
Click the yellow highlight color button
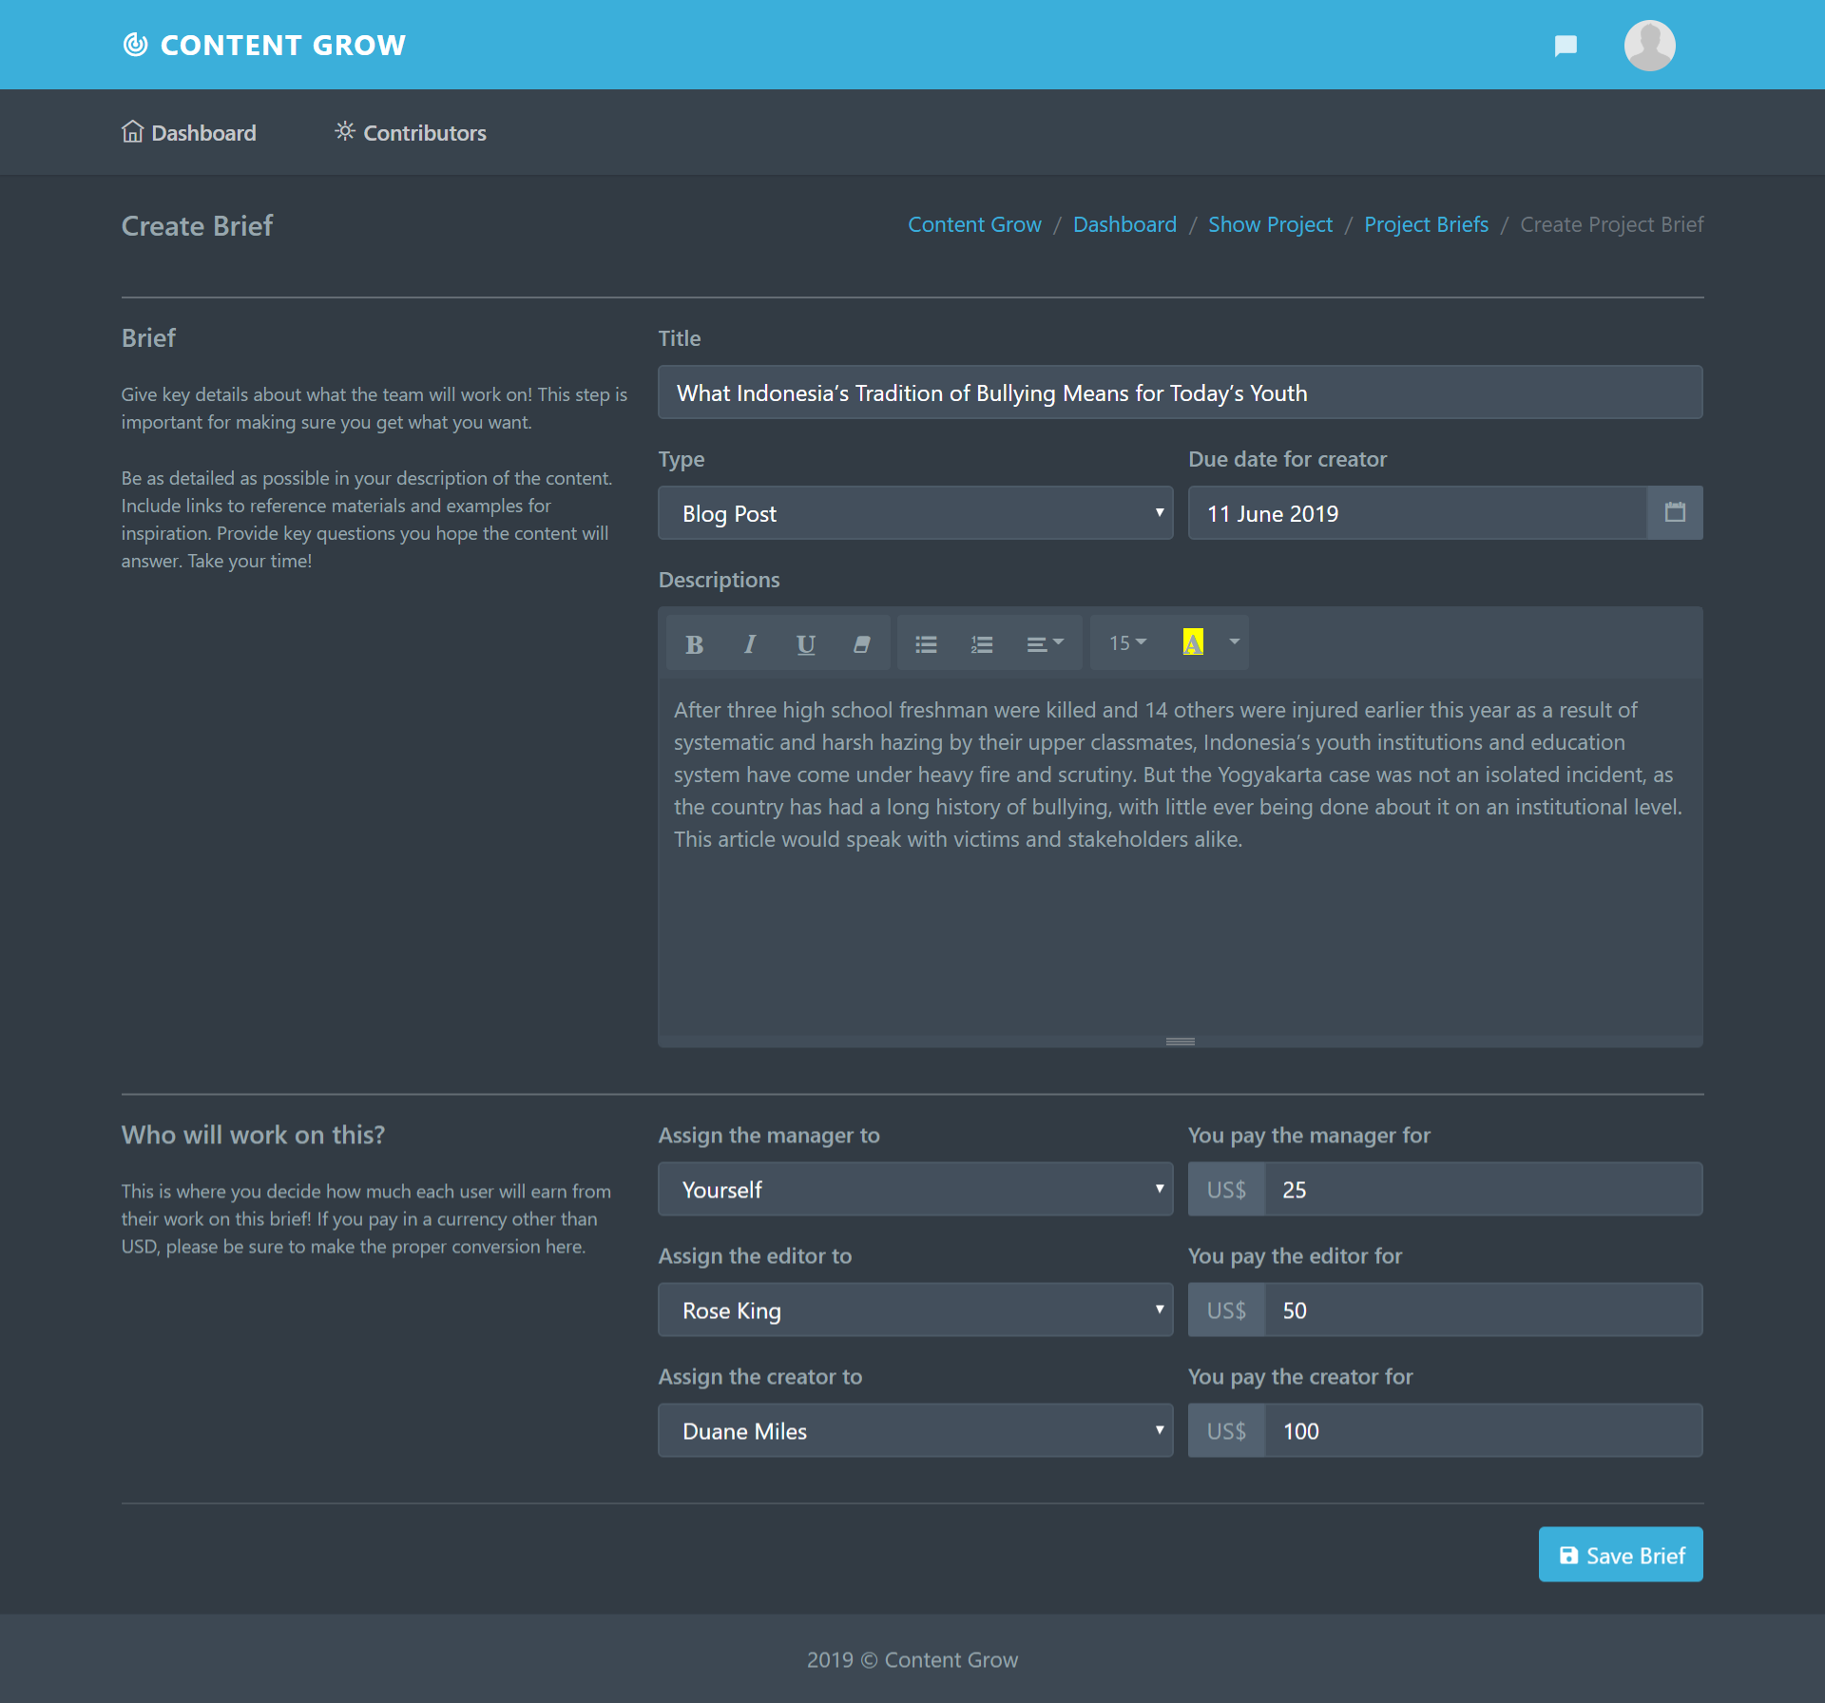click(x=1193, y=643)
